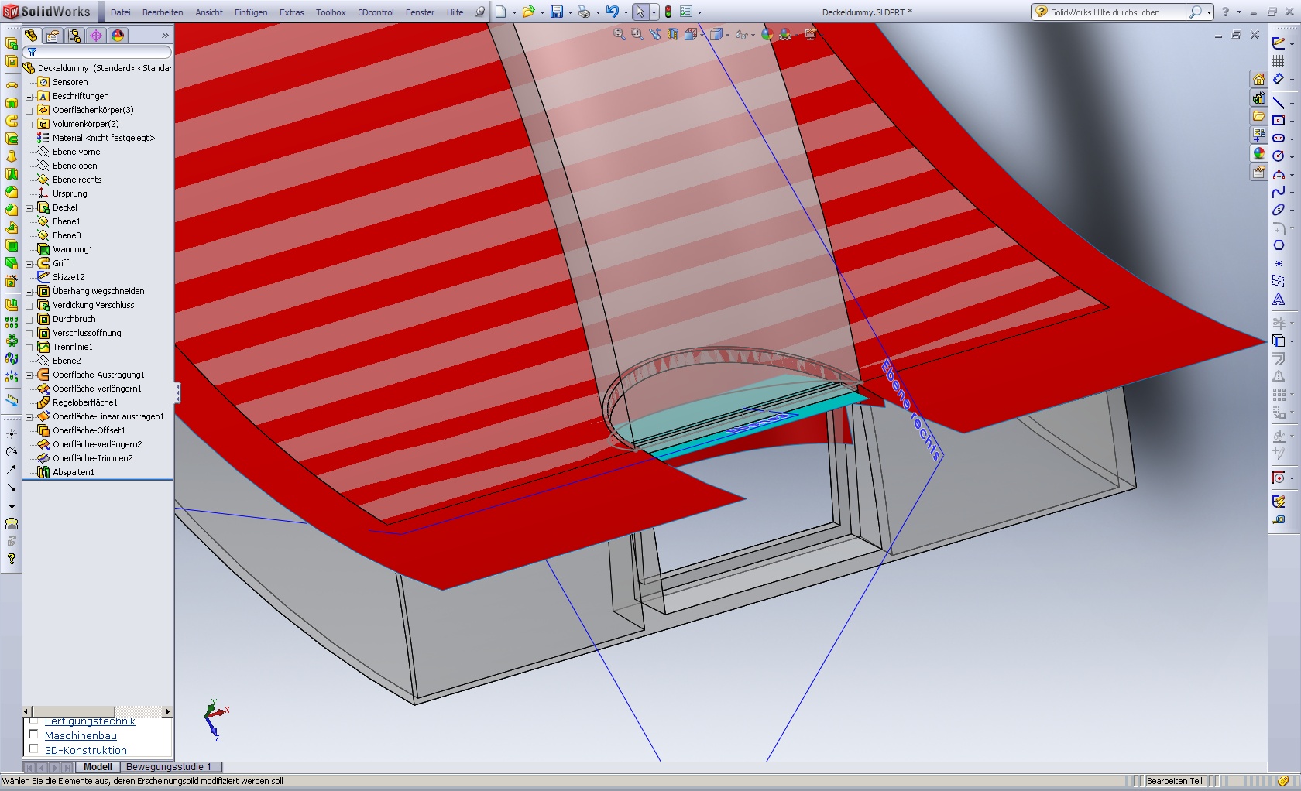The image size is (1301, 791).
Task: Check the 3D-Konstruktion checkbox
Action: pos(33,749)
